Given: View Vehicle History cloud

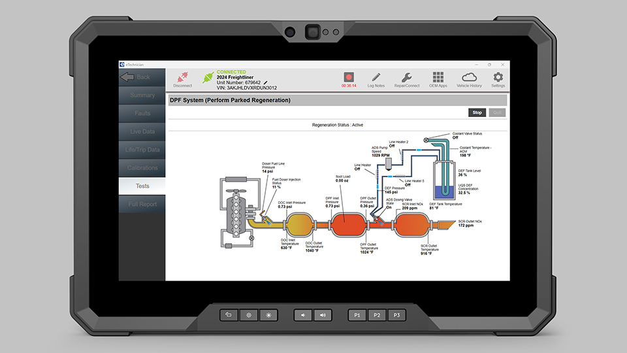Looking at the screenshot, I should point(469,80).
